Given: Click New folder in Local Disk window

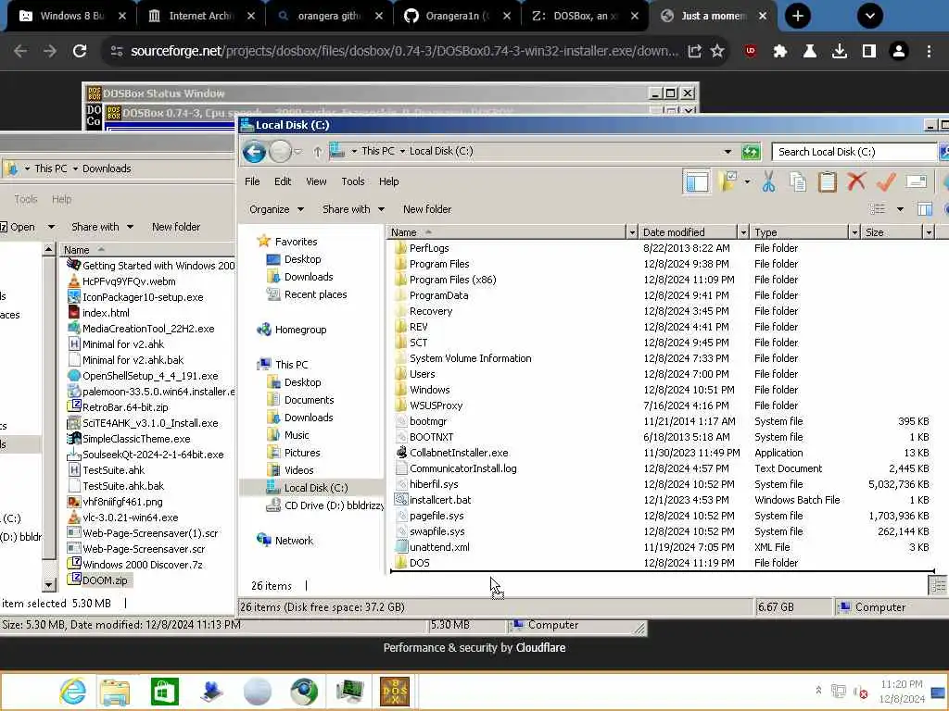Looking at the screenshot, I should 427,209.
